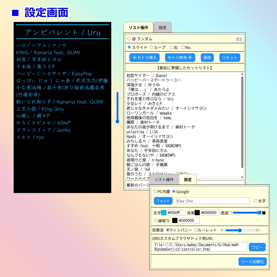
Task: Click the コピー button for OBS URL
Action: coord(257,247)
